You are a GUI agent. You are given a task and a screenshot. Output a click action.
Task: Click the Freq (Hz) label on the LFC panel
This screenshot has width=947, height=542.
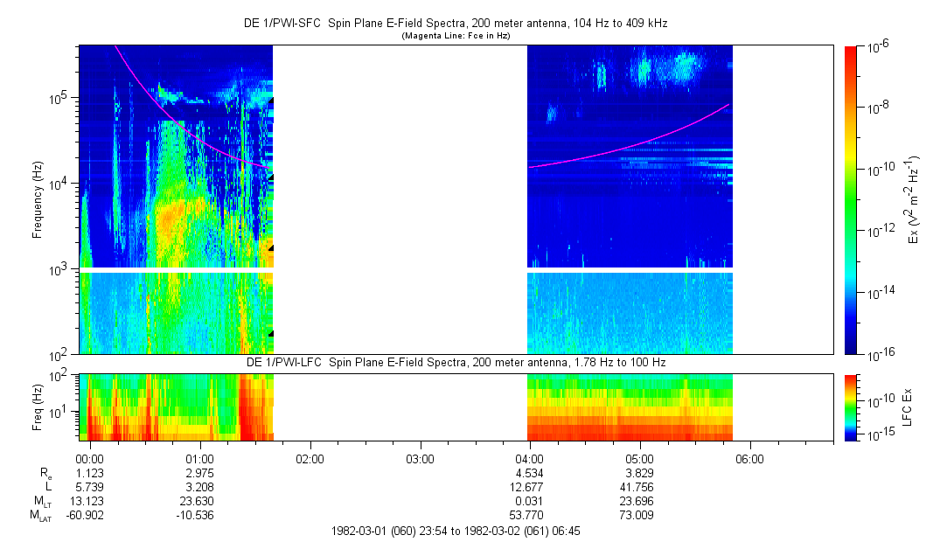38,406
